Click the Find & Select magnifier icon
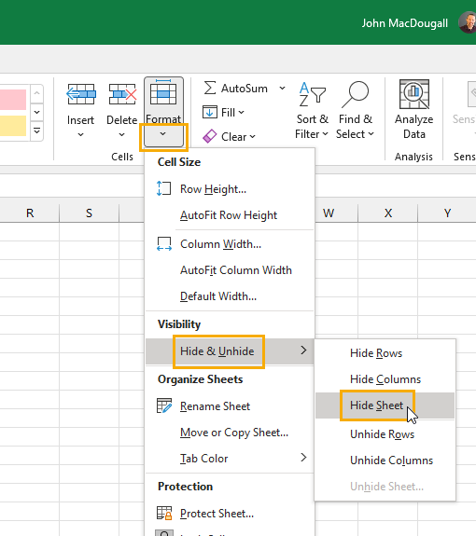476x536 pixels. pyautogui.click(x=356, y=94)
